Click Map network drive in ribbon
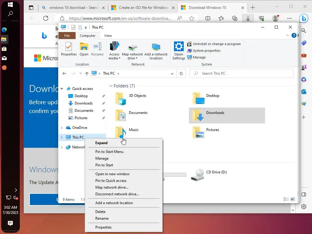Viewport: 312px width, 234px height. click(x=132, y=51)
